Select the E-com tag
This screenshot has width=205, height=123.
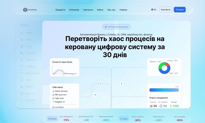pos(124,119)
